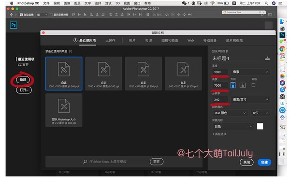Open Photos app from the Dock
290x180 pixels.
pyautogui.click(x=282, y=76)
